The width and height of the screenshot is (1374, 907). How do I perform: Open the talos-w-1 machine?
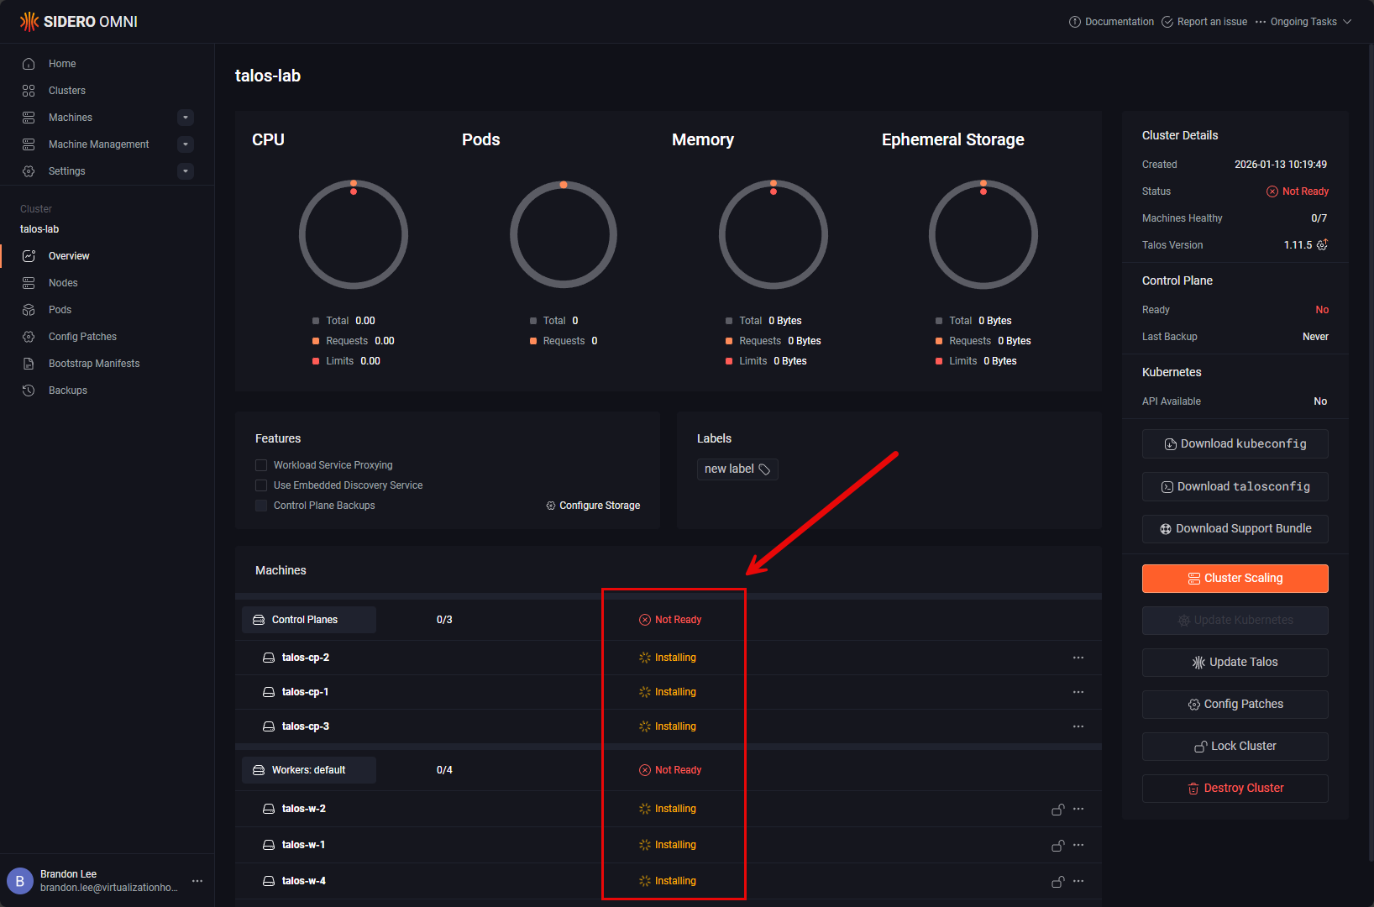pyautogui.click(x=304, y=845)
